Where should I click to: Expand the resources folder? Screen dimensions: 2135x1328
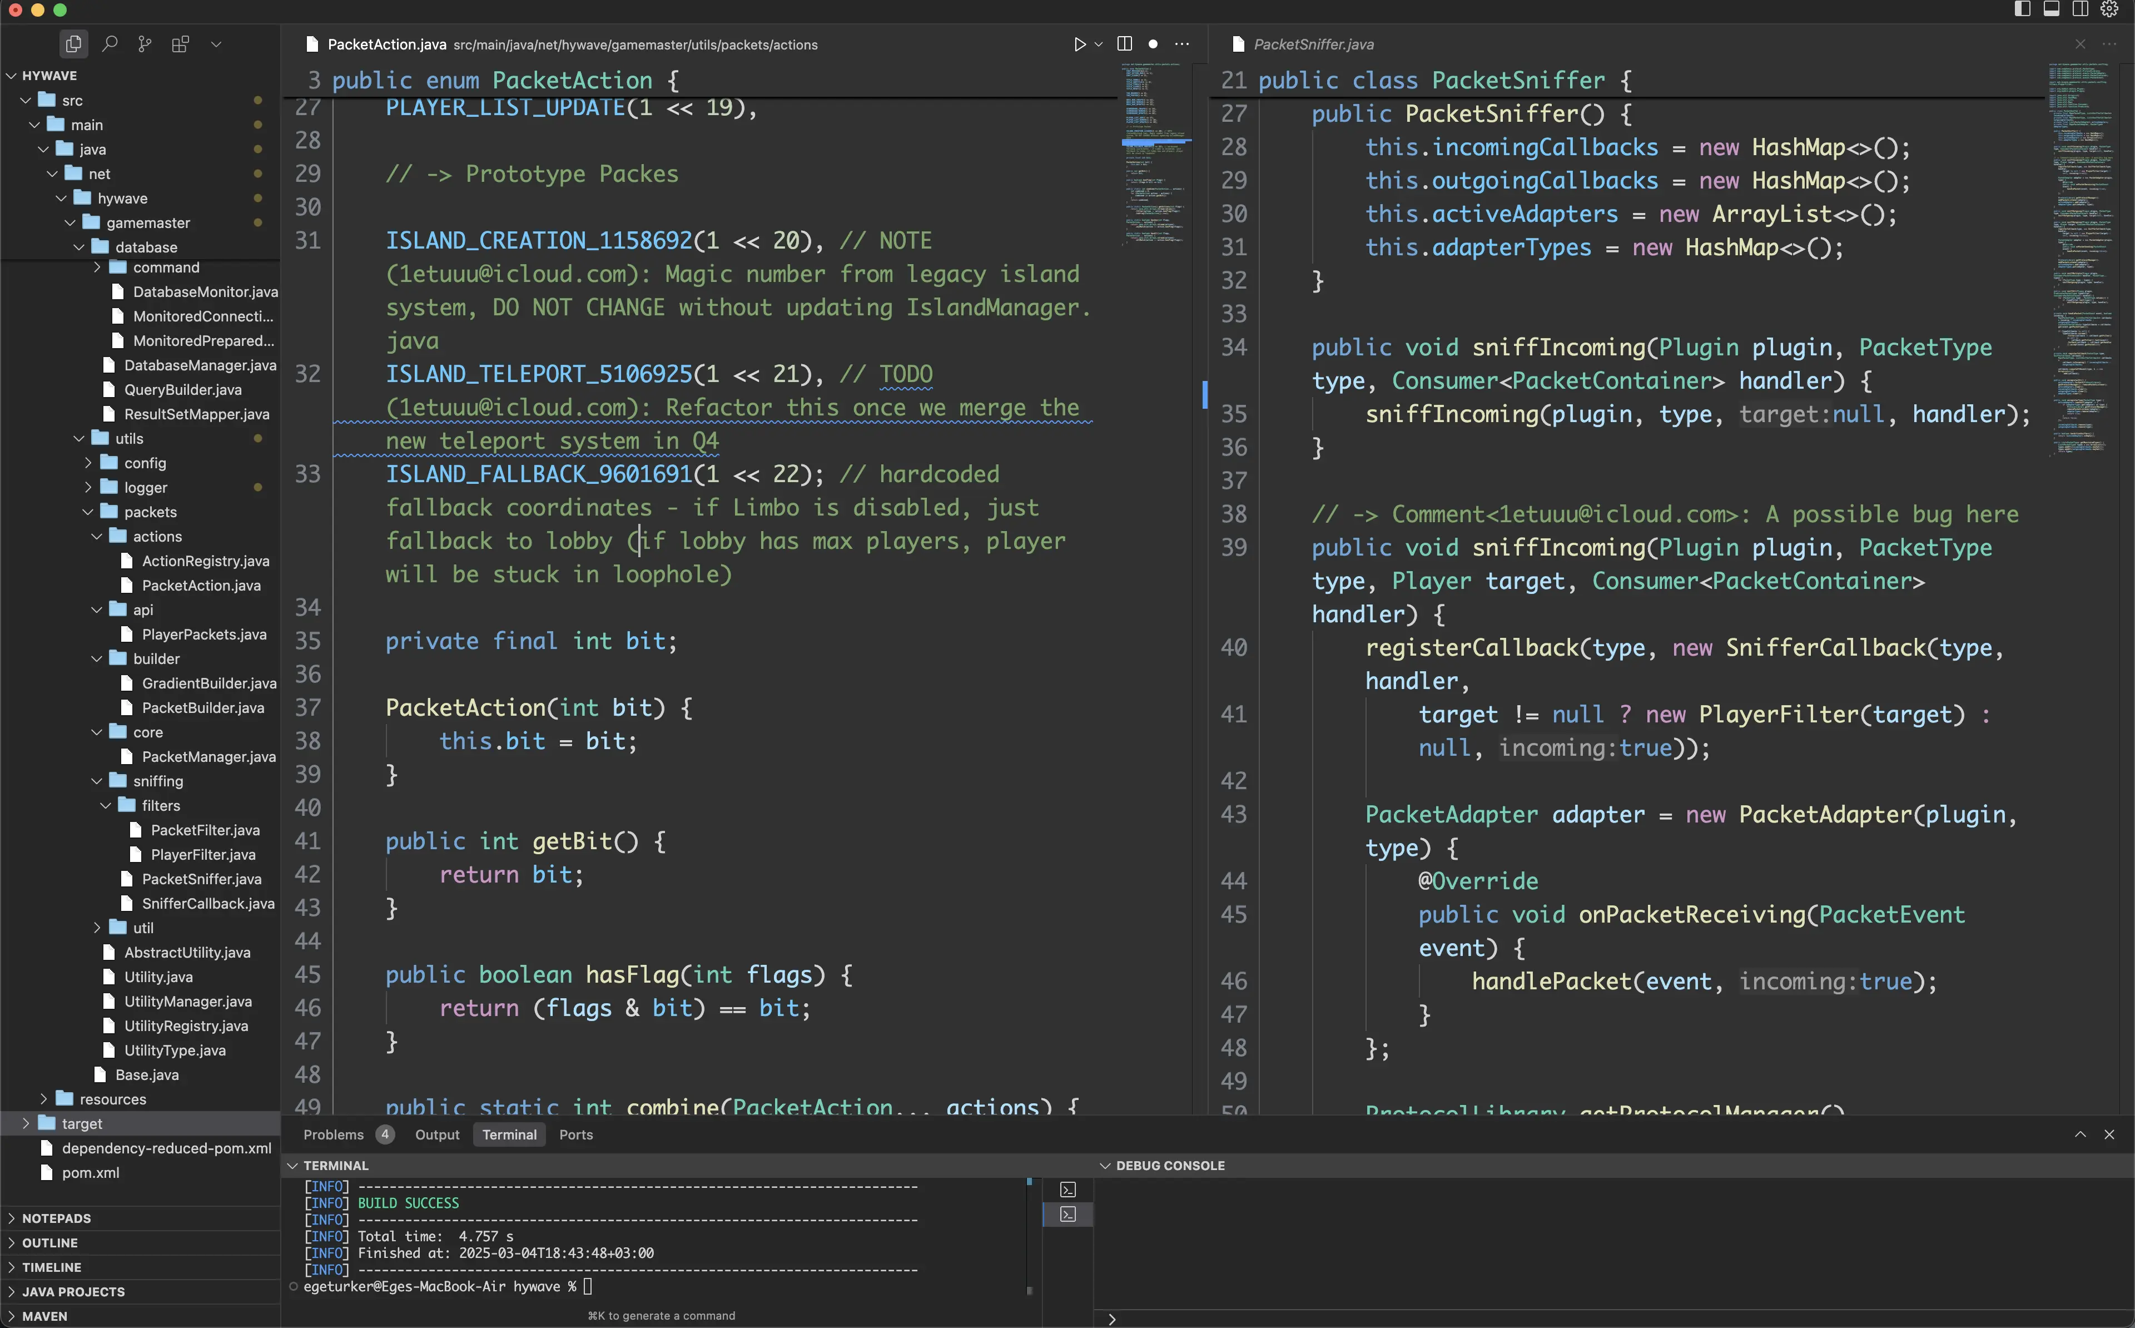pyautogui.click(x=141, y=1099)
